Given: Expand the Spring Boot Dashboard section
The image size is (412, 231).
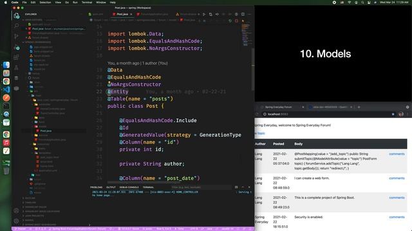Looking at the screenshot, I should tap(40, 225).
